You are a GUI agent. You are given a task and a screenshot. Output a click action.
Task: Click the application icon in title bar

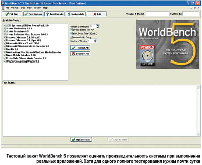(3, 3)
